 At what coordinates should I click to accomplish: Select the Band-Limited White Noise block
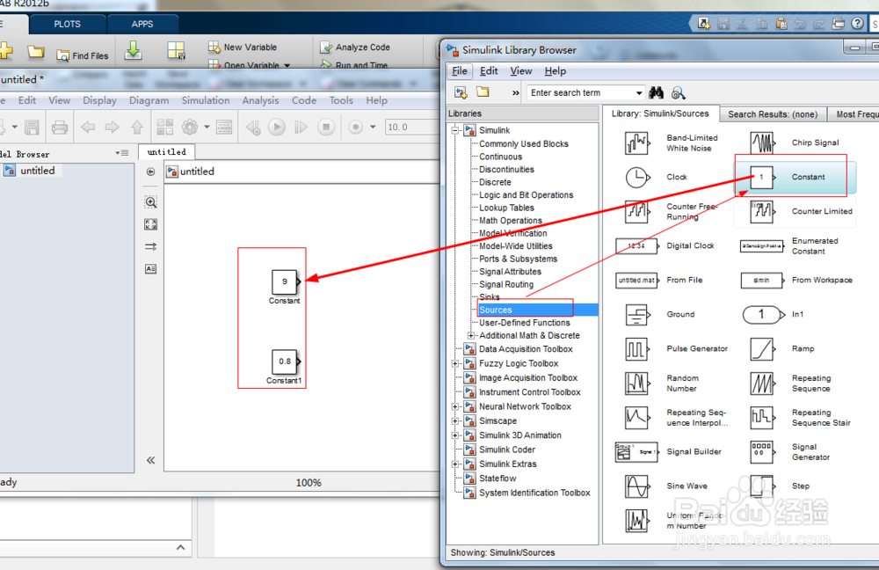click(637, 142)
